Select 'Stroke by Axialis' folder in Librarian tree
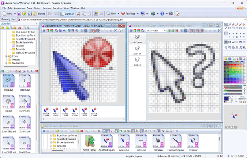Viewport: 247px width, 158px height. coord(24,42)
